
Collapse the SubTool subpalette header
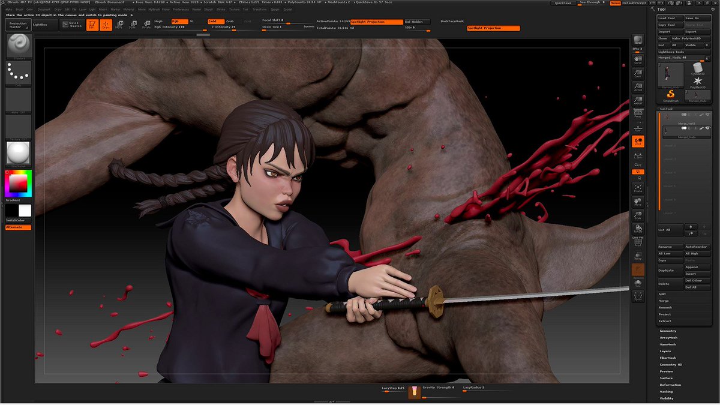[666, 109]
